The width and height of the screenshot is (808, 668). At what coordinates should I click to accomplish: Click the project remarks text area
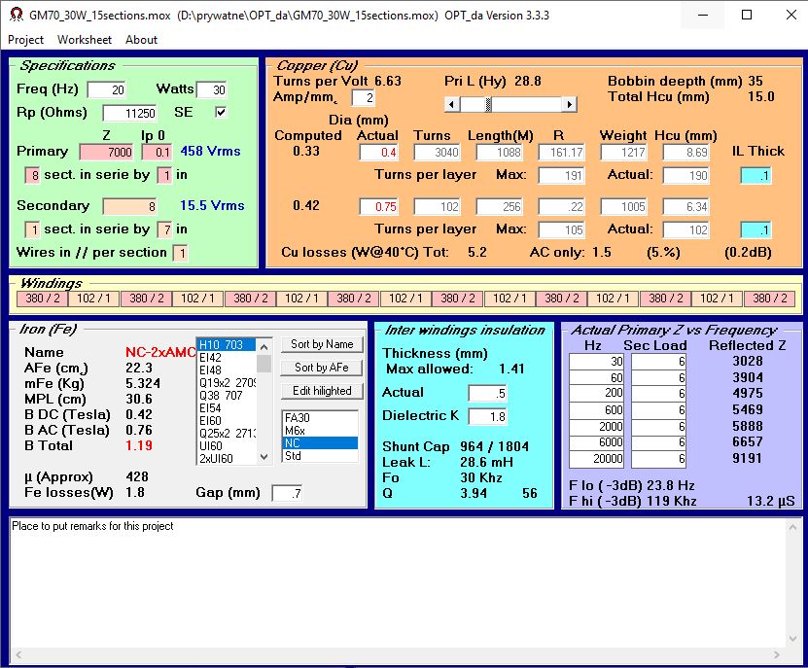pyautogui.click(x=397, y=582)
